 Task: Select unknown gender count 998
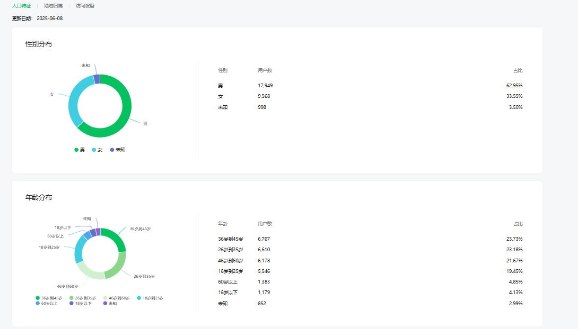[262, 107]
